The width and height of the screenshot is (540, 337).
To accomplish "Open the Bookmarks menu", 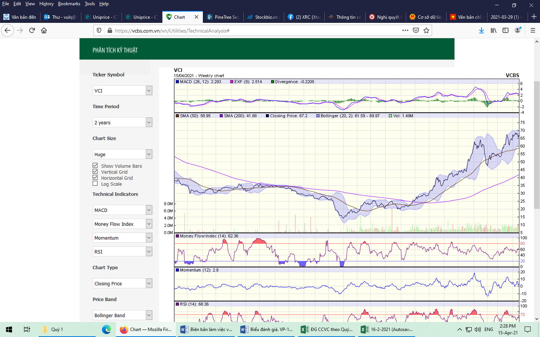I will tap(69, 4).
